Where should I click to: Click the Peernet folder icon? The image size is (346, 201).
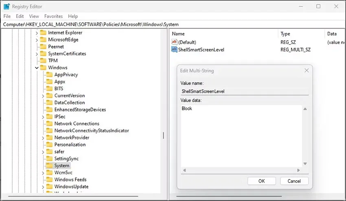point(43,46)
